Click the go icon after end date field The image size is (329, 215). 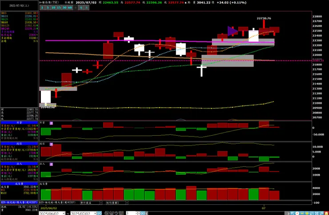[99, 213]
